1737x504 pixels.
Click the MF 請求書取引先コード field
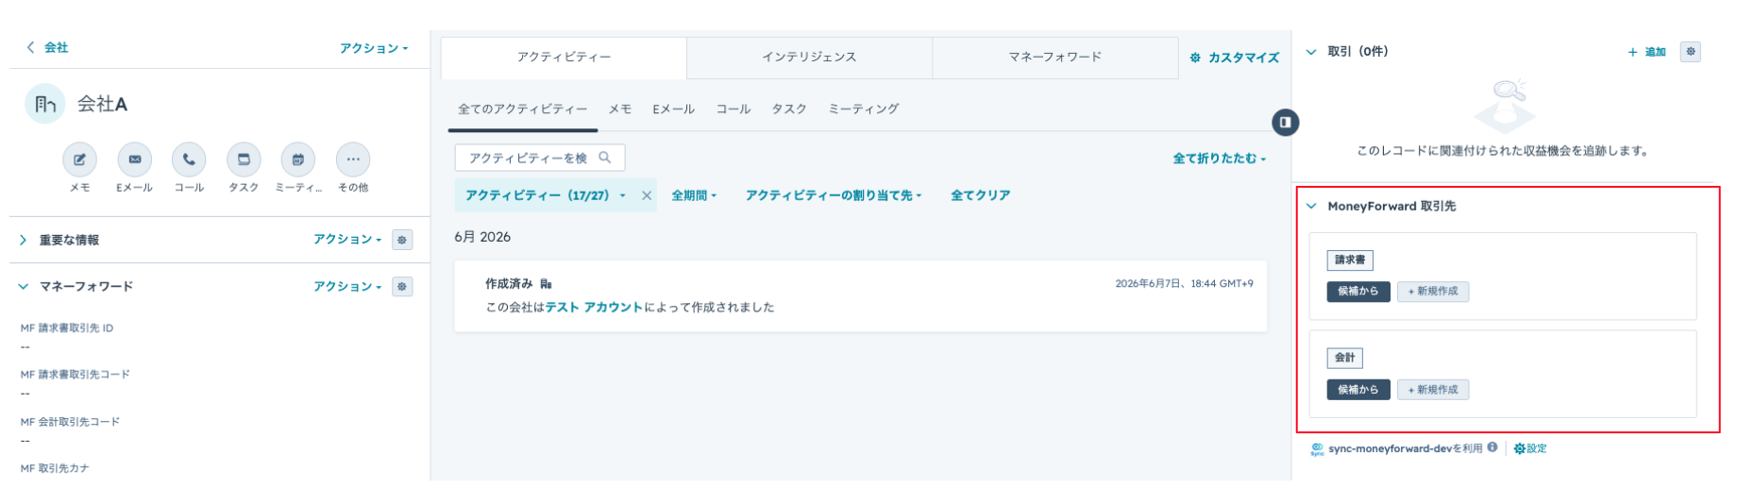coord(215,384)
